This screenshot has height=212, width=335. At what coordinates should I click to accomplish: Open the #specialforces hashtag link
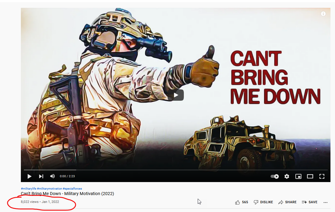click(73, 188)
